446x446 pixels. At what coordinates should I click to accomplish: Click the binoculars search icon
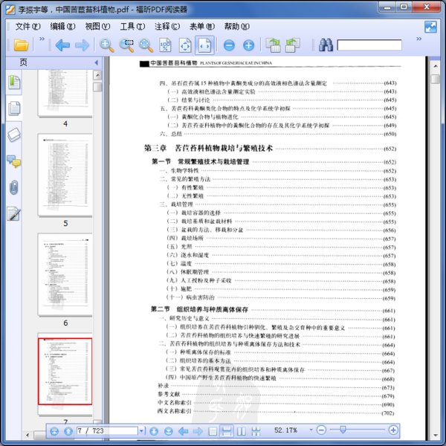[x=326, y=45]
